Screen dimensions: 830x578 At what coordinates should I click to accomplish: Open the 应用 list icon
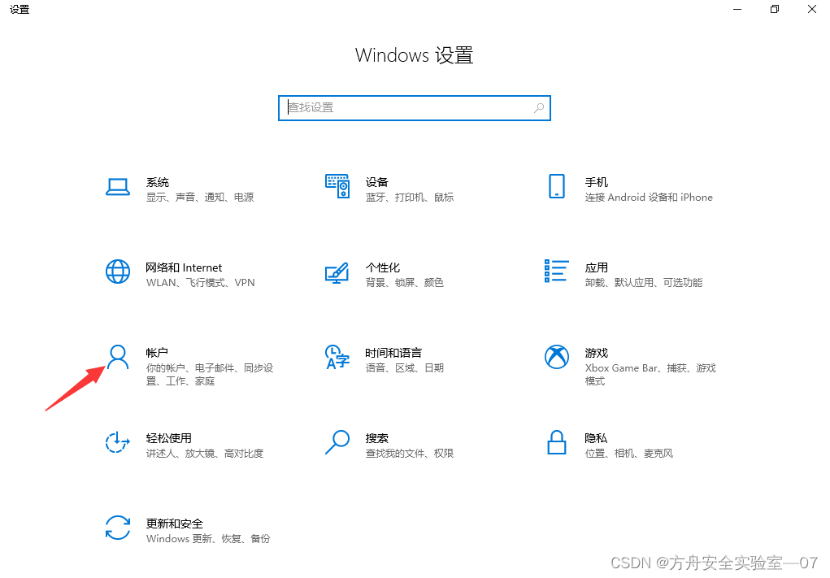tap(556, 271)
